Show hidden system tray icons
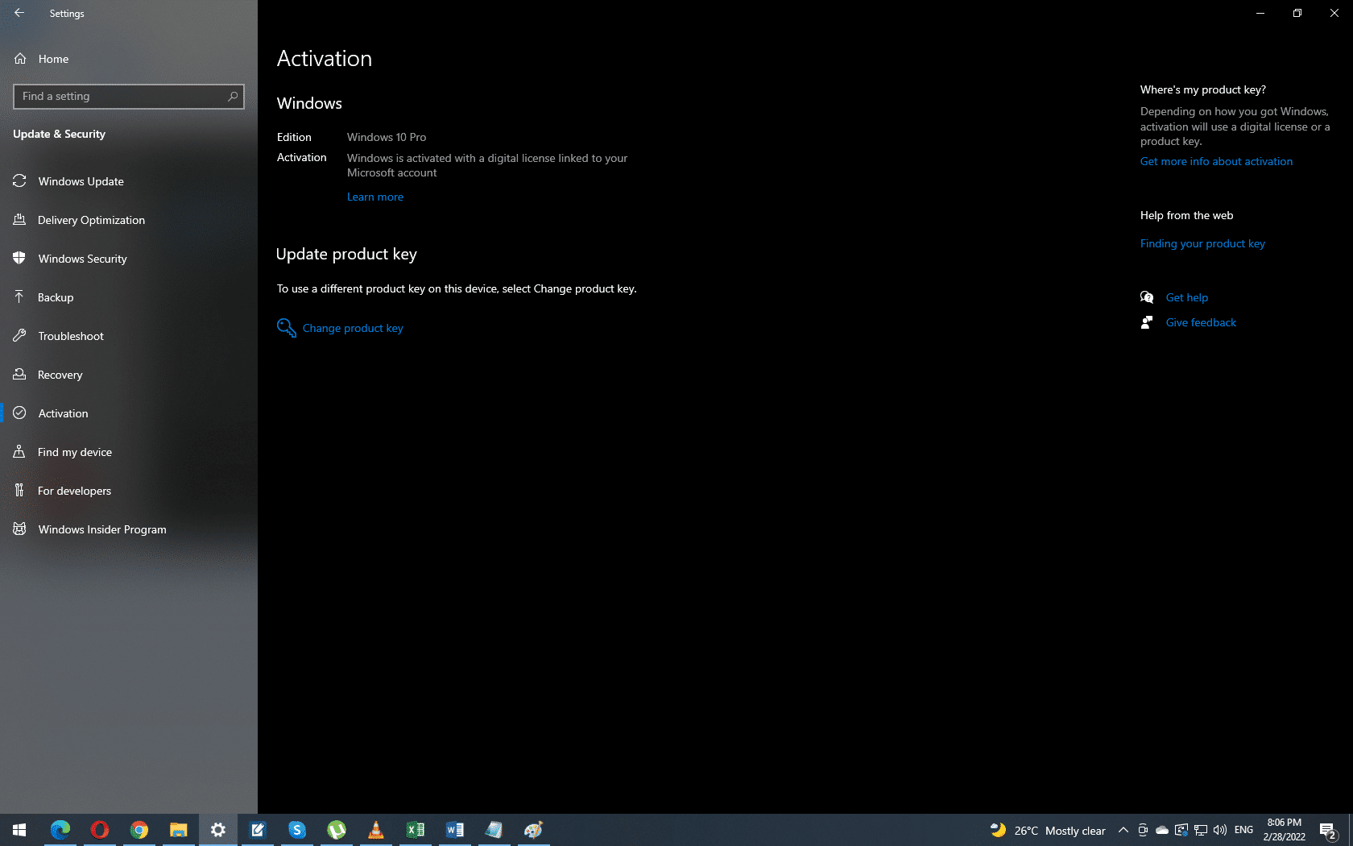Viewport: 1353px width, 846px height. (1122, 830)
